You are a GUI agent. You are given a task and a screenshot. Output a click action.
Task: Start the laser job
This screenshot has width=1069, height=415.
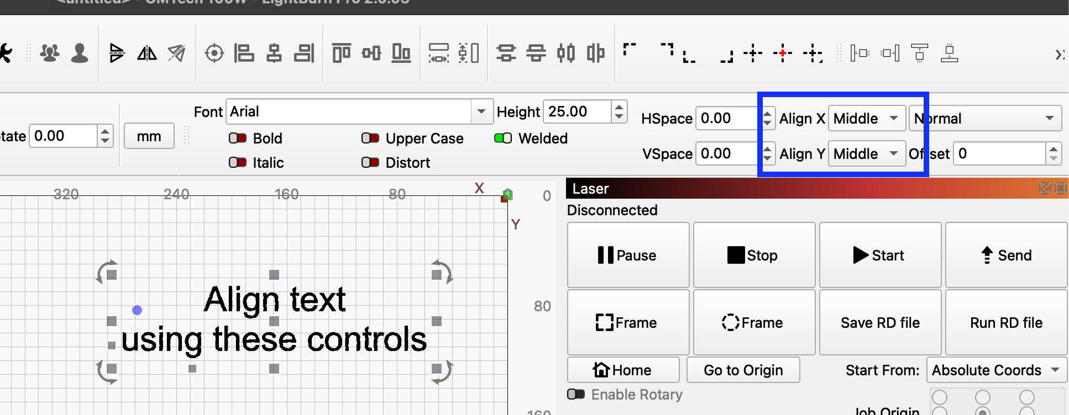pyautogui.click(x=881, y=255)
